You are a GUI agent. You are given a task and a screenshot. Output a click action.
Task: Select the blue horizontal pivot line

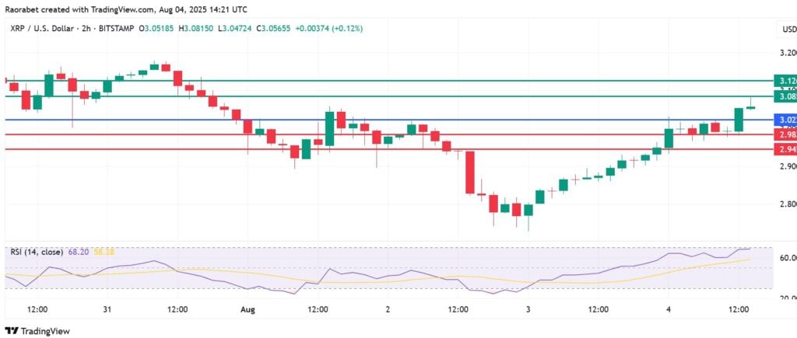(389, 120)
